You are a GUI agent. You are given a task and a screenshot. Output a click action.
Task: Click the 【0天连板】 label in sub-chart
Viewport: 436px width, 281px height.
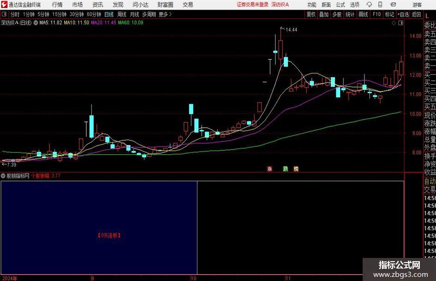[x=109, y=235]
